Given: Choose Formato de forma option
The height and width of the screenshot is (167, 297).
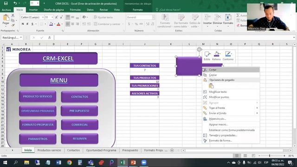Looking at the screenshot, I should tap(231, 141).
